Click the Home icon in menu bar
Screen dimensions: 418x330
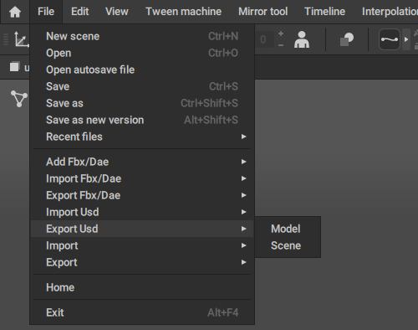tap(15, 12)
